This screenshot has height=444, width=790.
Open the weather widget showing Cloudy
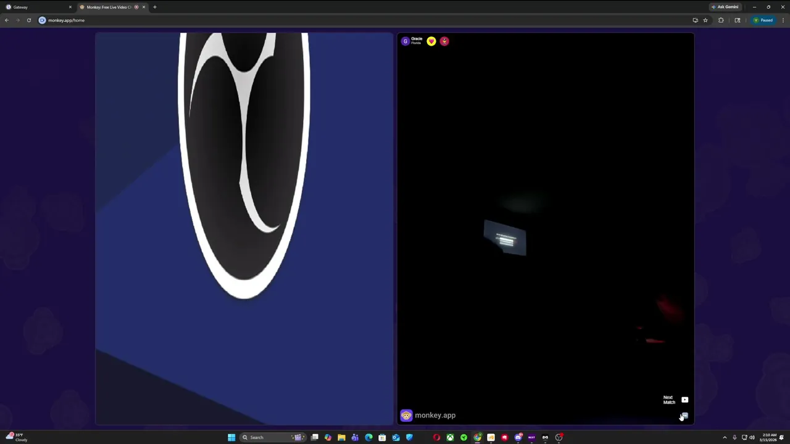pos(17,437)
